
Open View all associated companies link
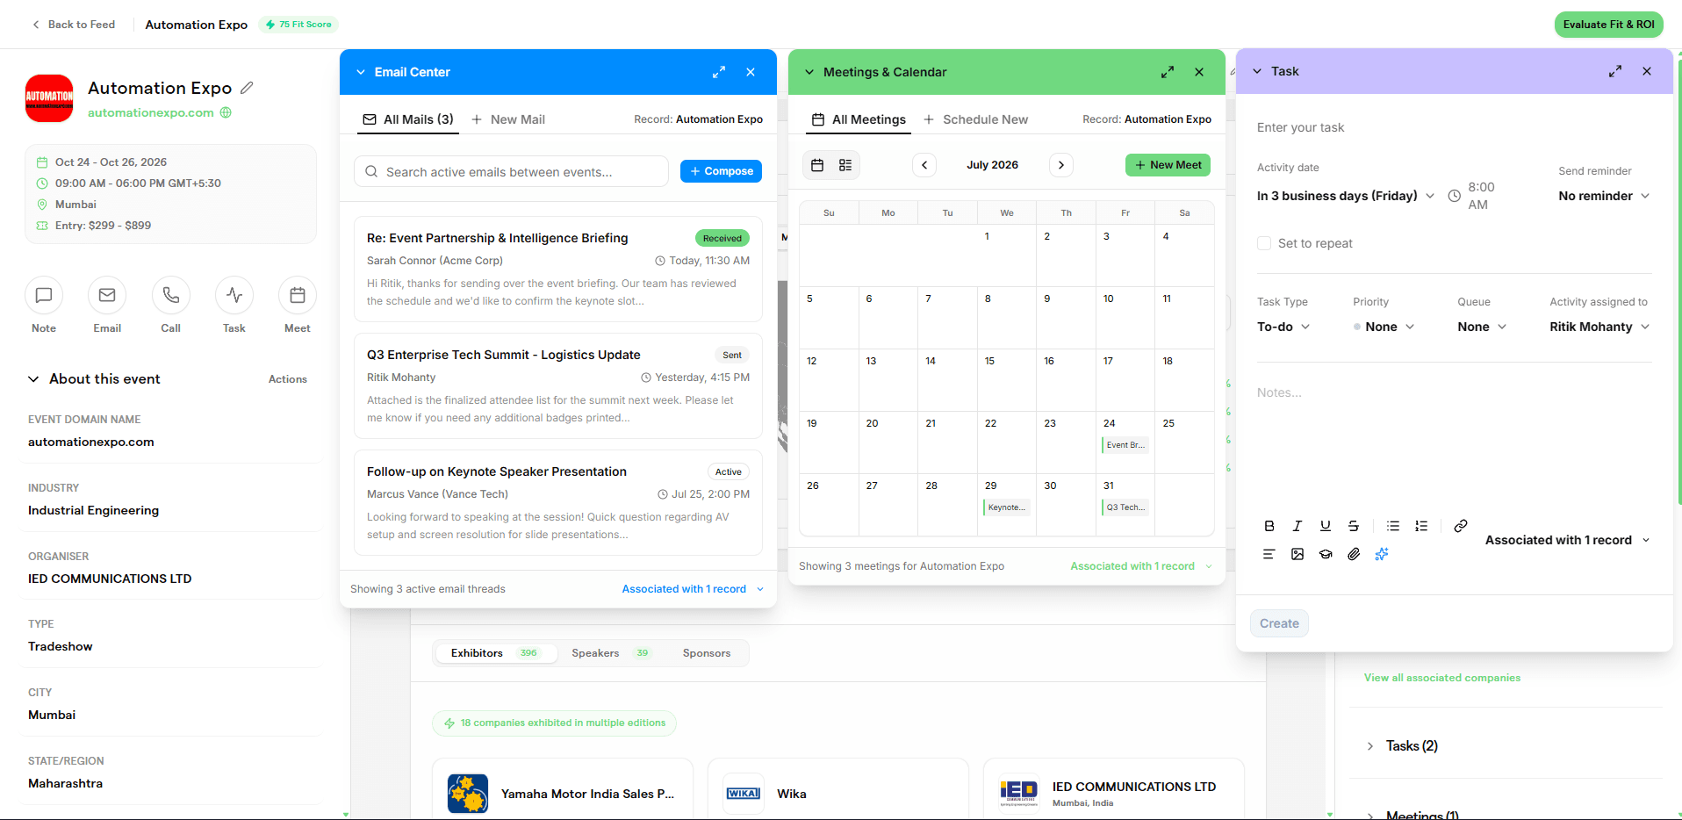[1442, 678]
